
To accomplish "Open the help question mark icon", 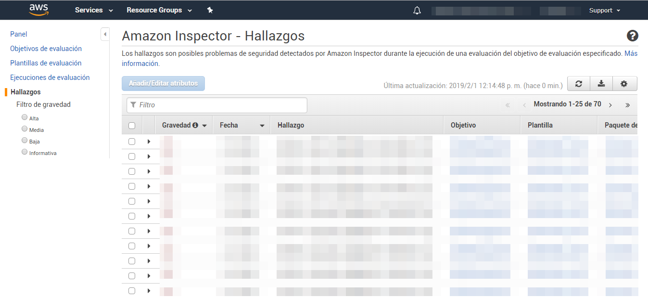I will 633,36.
